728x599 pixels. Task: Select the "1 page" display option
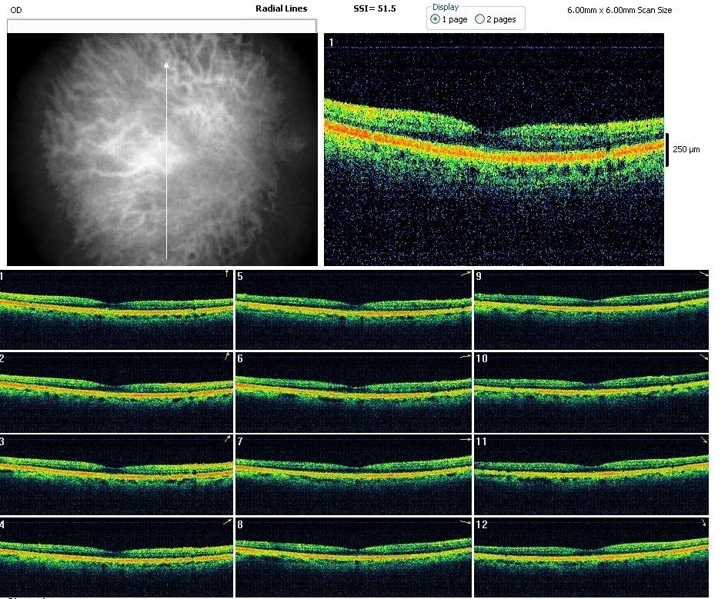pos(436,19)
